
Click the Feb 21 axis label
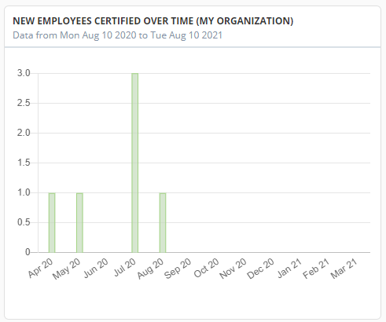316,268
